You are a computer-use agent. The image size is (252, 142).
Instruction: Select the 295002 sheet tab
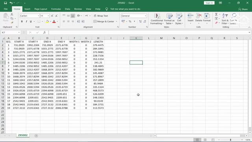[x=23, y=135]
